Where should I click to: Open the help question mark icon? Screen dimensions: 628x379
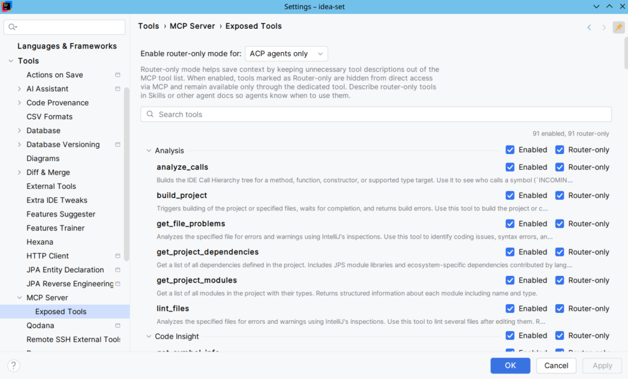click(x=13, y=366)
